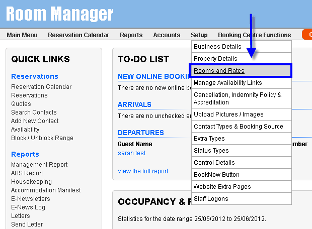Click the DEPARTURES heading link
The width and height of the screenshot is (312, 229).
141,133
